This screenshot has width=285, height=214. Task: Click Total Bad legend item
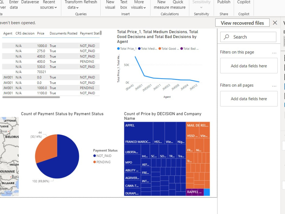click(190, 49)
